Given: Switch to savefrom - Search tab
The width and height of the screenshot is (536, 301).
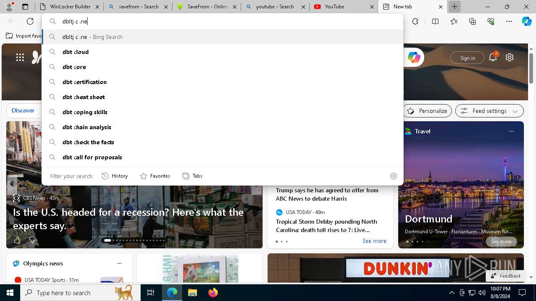Looking at the screenshot, I should pyautogui.click(x=137, y=7).
